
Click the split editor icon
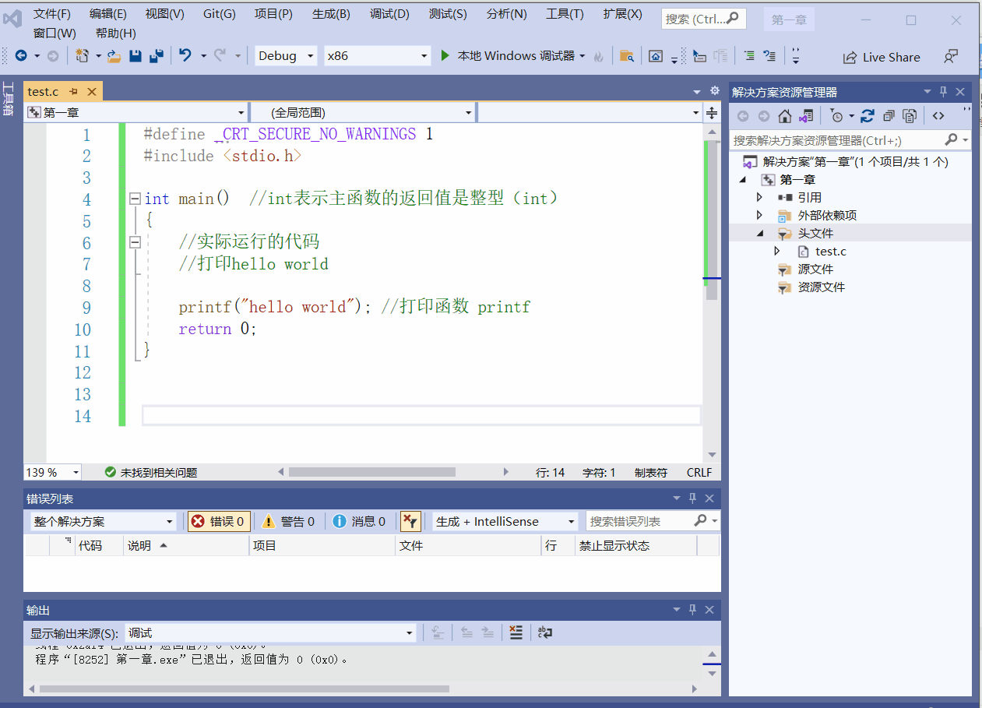click(x=712, y=113)
